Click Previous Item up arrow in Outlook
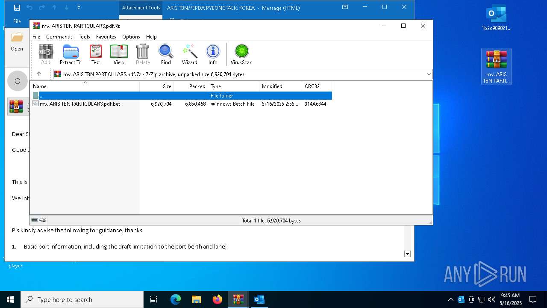Image resolution: width=547 pixels, height=308 pixels. (54, 8)
